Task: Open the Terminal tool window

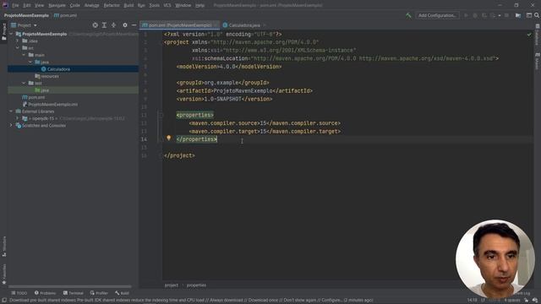Action: [x=74, y=293]
